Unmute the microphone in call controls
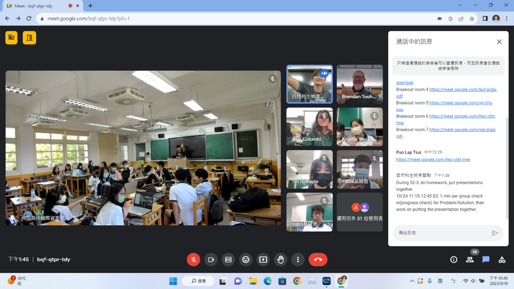 [x=193, y=259]
